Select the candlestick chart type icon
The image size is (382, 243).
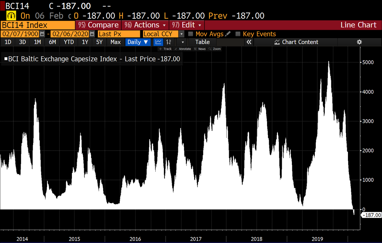(169, 42)
